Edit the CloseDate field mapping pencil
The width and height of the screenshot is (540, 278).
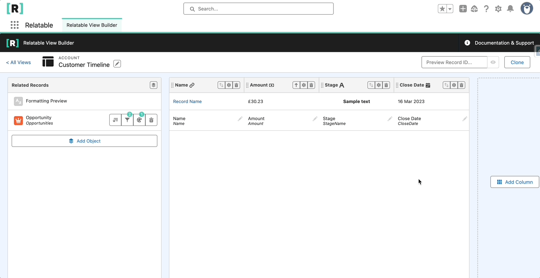[x=465, y=119]
